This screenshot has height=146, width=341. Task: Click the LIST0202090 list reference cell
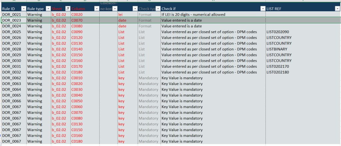pos(278,32)
